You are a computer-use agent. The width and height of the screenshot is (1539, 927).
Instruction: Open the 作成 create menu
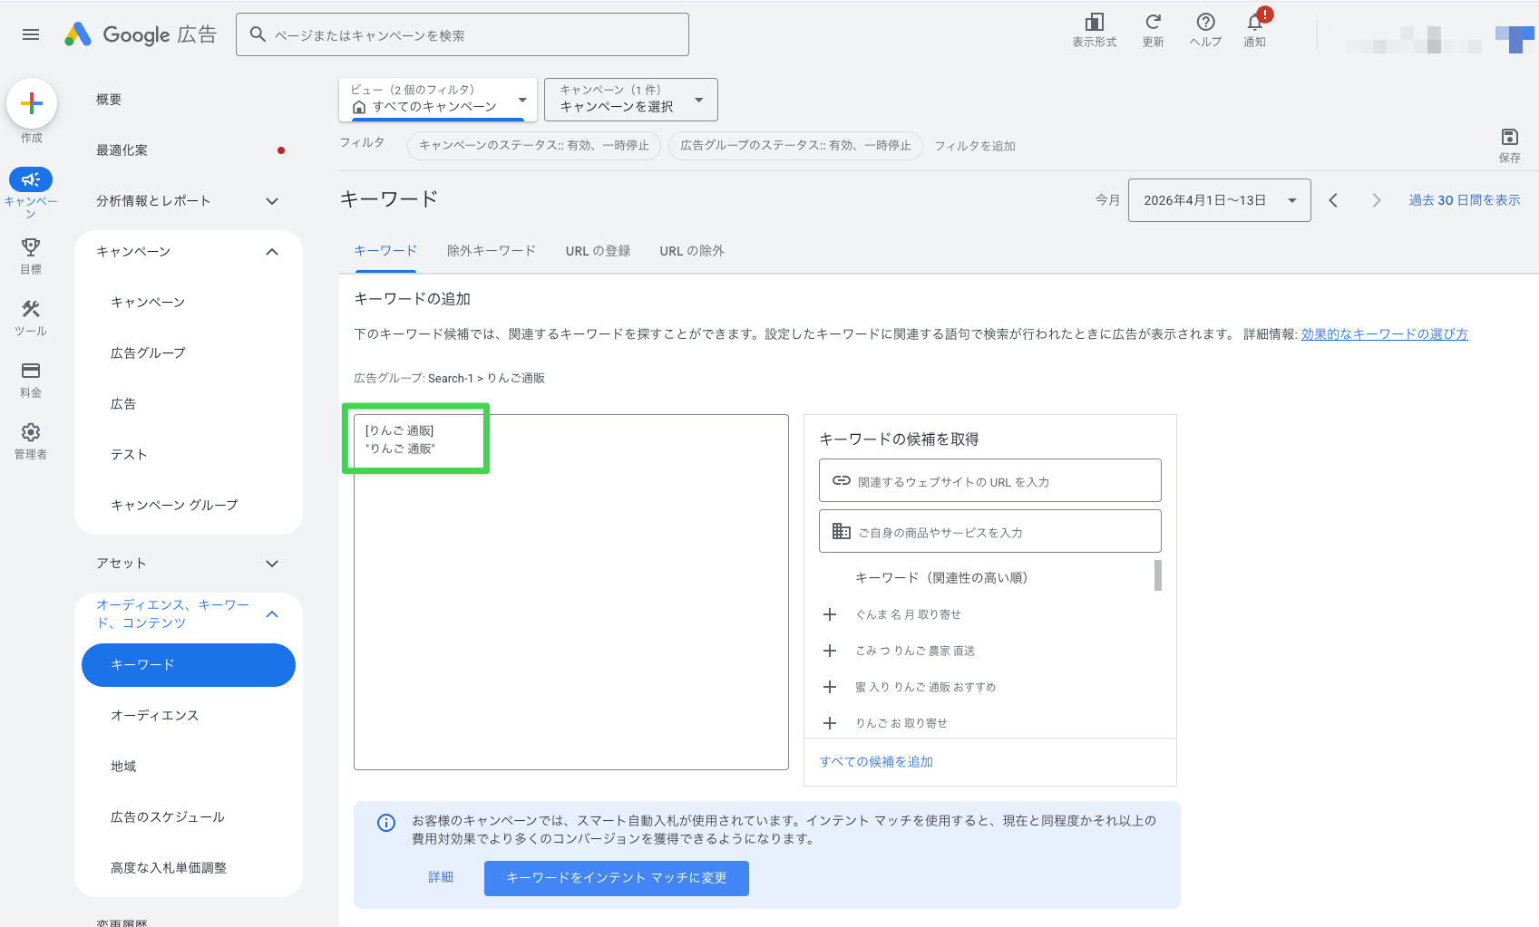pyautogui.click(x=31, y=102)
